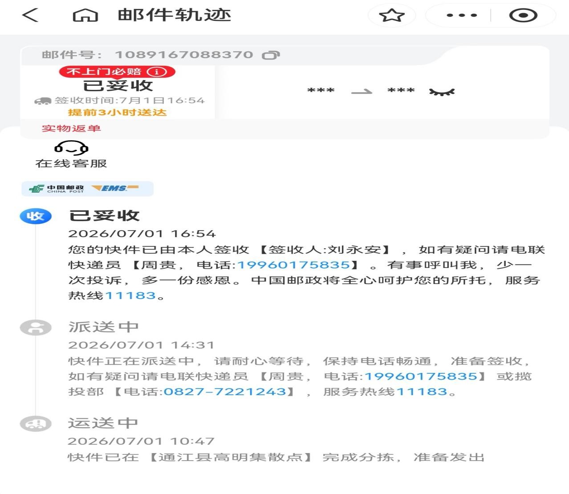Dial delivery office 0827-7221243
Screen dimensions: 569x494
[225, 392]
